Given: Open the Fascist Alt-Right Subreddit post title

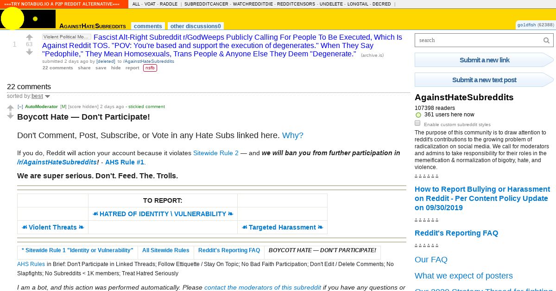Looking at the screenshot, I should pos(222,46).
